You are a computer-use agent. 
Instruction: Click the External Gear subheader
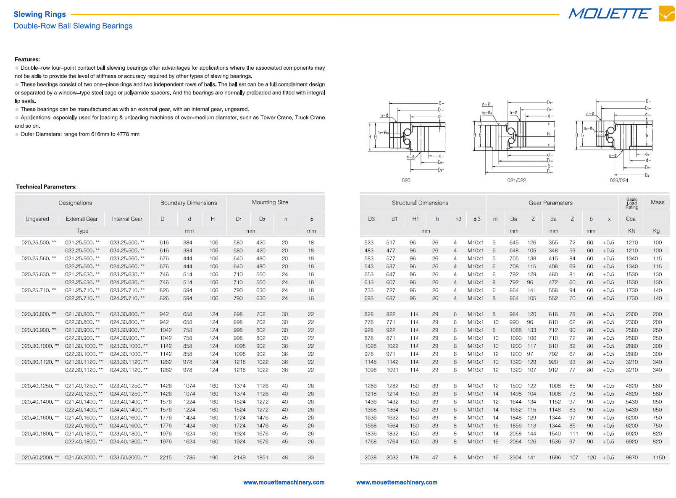[82, 219]
